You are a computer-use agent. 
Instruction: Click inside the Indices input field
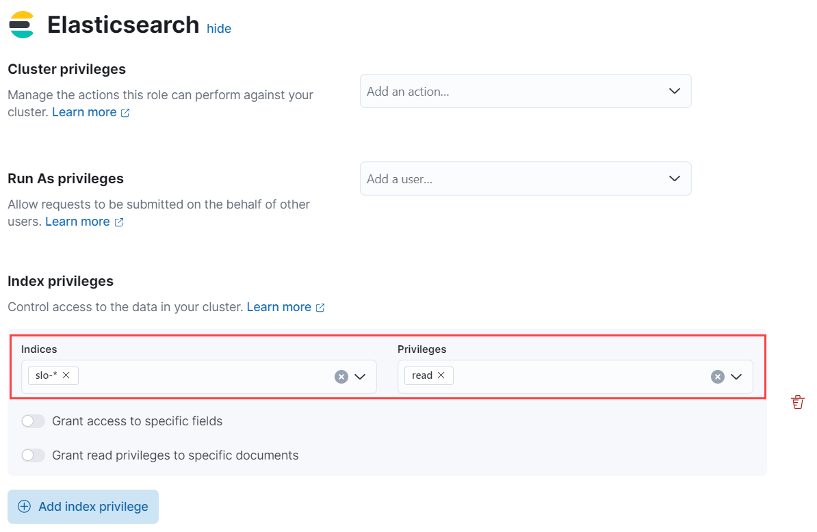[205, 377]
